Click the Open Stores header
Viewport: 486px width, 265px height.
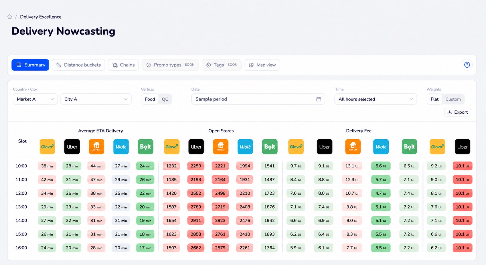pyautogui.click(x=221, y=131)
